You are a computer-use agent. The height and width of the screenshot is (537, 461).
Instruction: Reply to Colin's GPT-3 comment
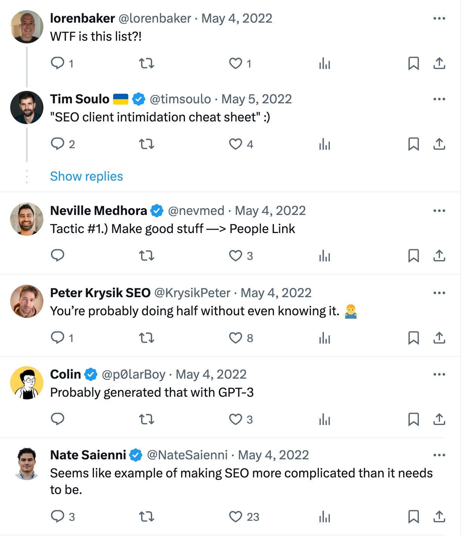(58, 419)
